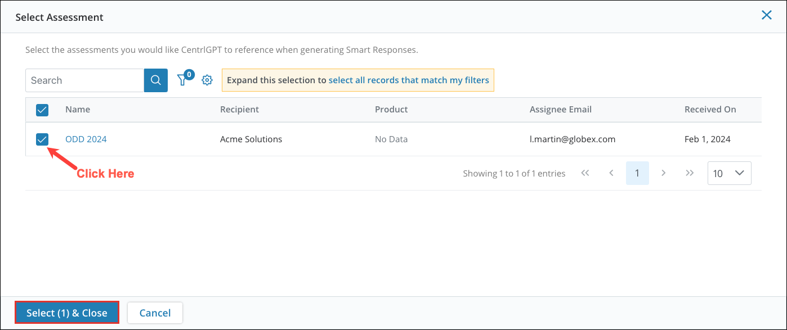The width and height of the screenshot is (787, 330).
Task: Sort by the Name column header
Action: pyautogui.click(x=78, y=109)
